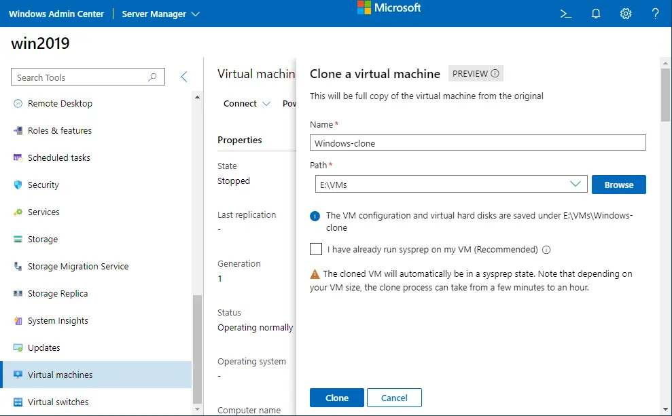672x416 pixels.
Task: Click Windows Admin Center title link
Action: click(x=56, y=14)
